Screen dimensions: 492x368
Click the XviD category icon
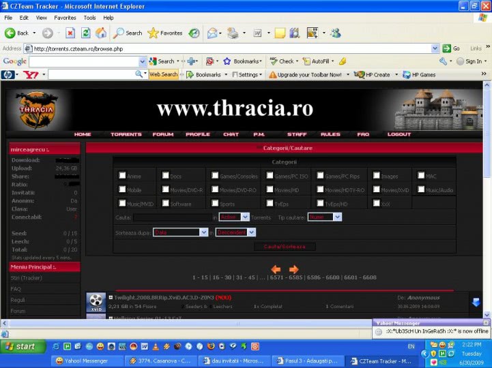pyautogui.click(x=96, y=303)
